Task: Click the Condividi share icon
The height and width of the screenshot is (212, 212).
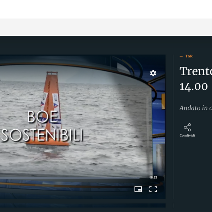Action: click(x=187, y=127)
